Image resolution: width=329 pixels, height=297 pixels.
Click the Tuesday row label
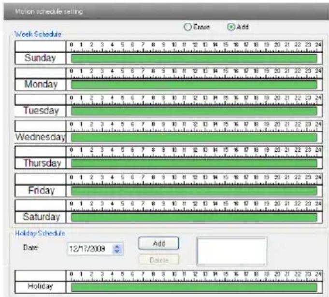point(41,111)
